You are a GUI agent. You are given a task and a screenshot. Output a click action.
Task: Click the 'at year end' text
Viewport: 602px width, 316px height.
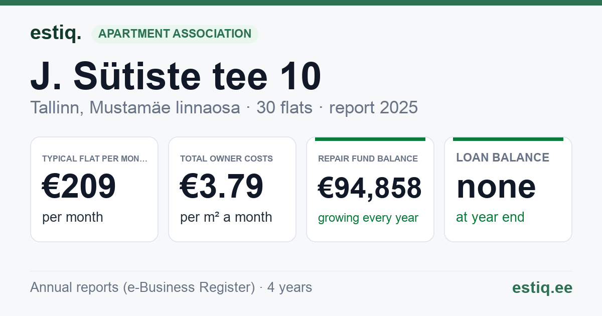click(490, 217)
